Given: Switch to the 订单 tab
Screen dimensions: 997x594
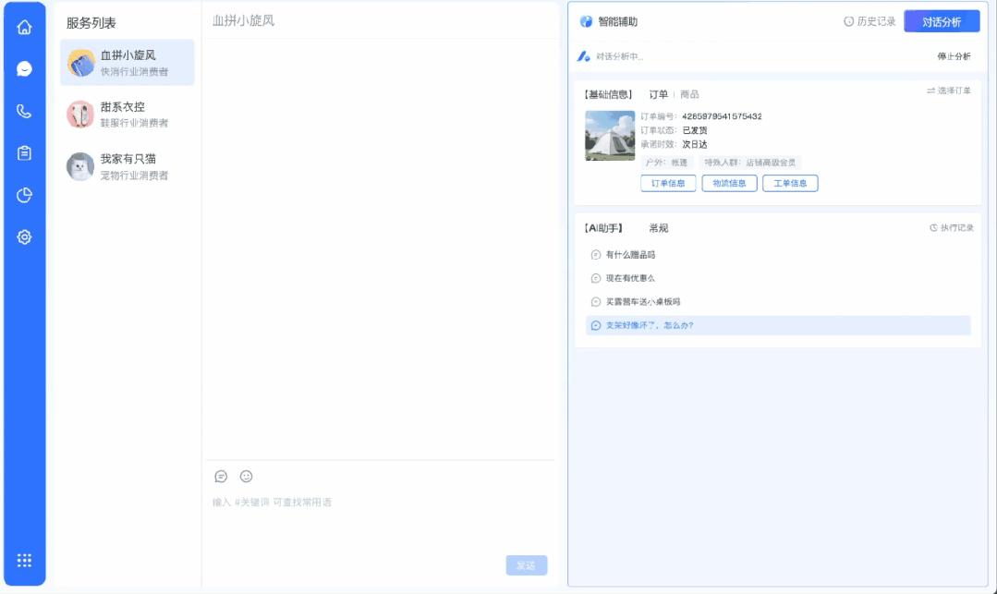Looking at the screenshot, I should tap(658, 94).
